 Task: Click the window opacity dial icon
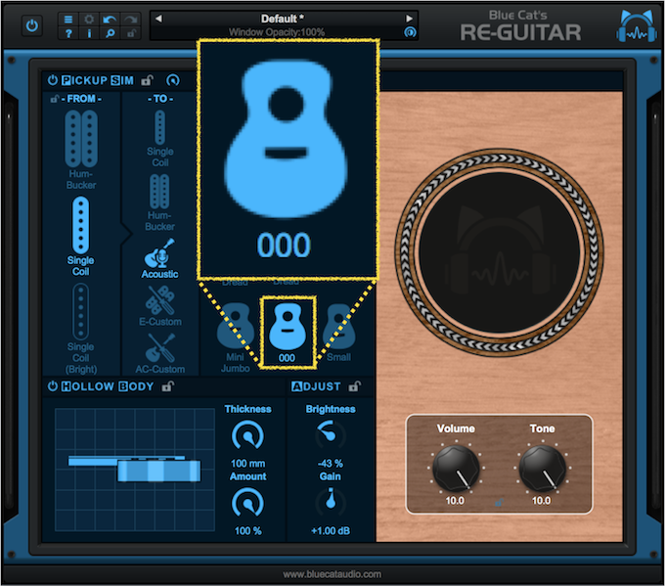410,32
